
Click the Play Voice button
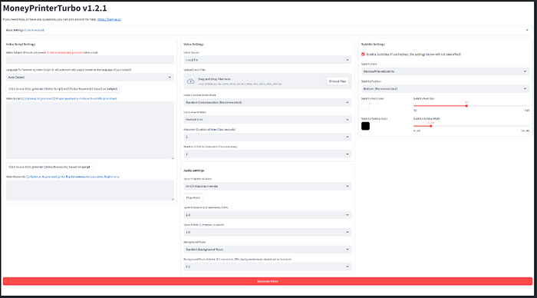point(193,197)
